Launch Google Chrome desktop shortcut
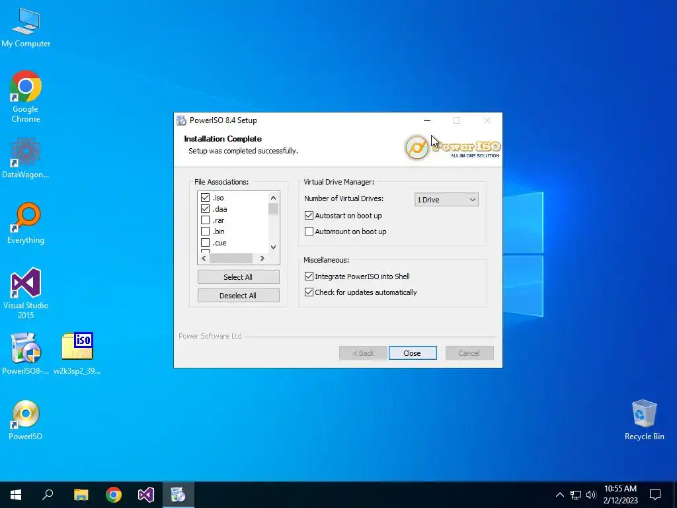The height and width of the screenshot is (508, 677). [x=26, y=97]
